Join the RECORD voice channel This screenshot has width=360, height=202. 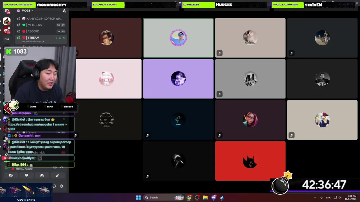[40, 31]
